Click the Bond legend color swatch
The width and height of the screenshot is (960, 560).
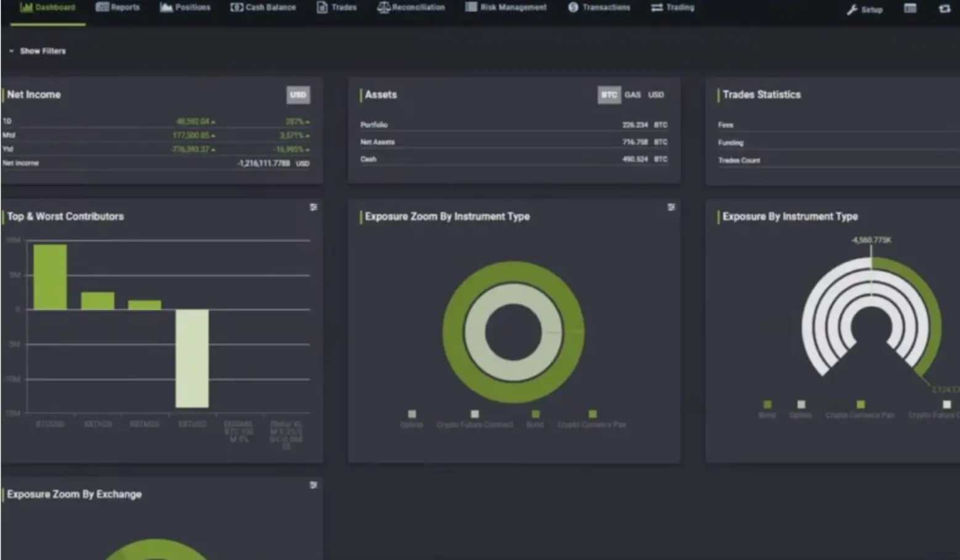(535, 414)
